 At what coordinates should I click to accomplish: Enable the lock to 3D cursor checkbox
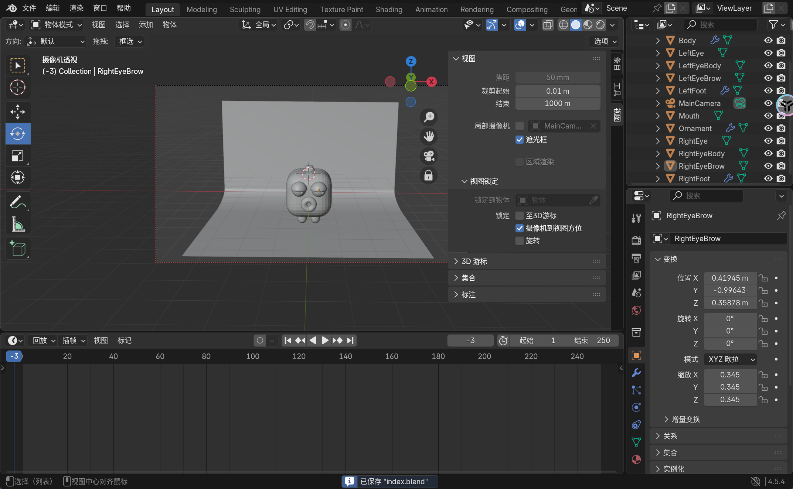pyautogui.click(x=519, y=216)
